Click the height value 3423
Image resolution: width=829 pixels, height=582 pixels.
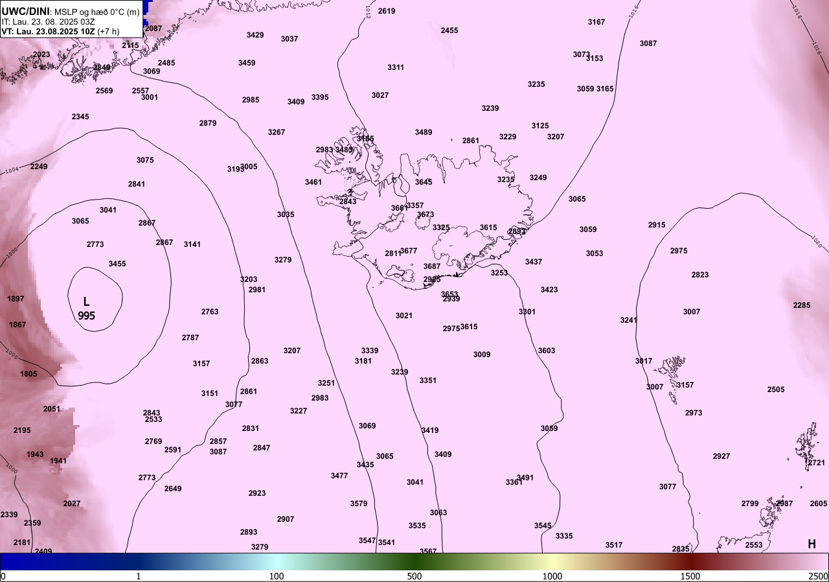[549, 290]
